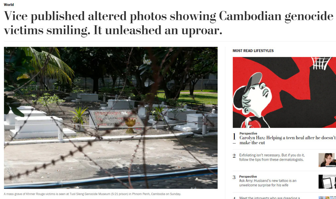336x199 pixels.
Task: Open the World section link
Action: 9,5
